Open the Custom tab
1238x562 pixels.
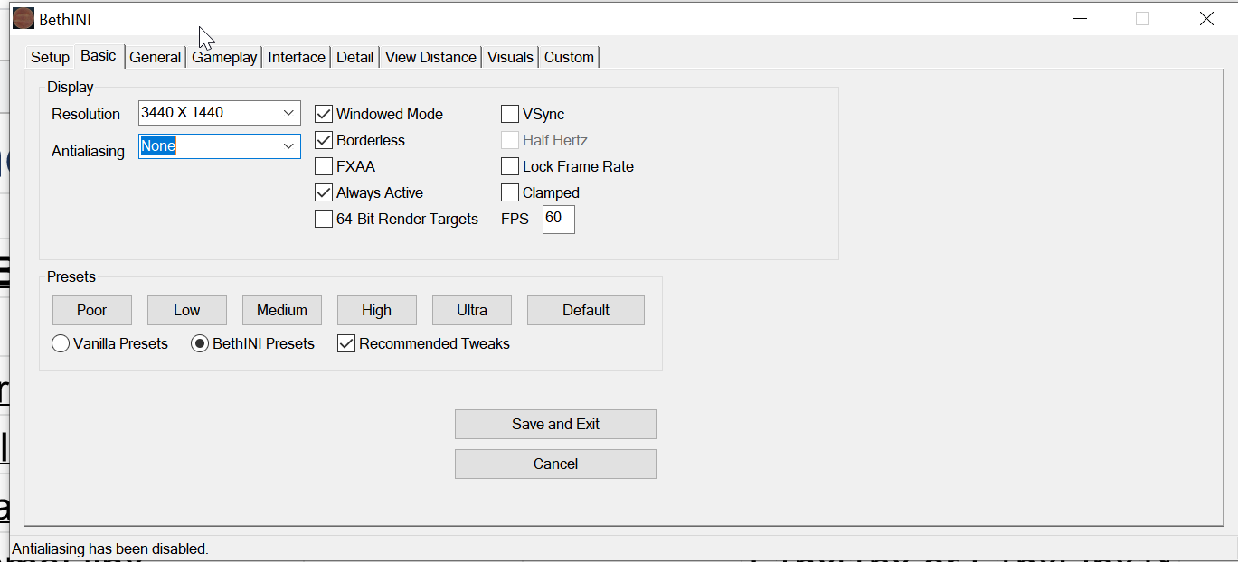(569, 57)
